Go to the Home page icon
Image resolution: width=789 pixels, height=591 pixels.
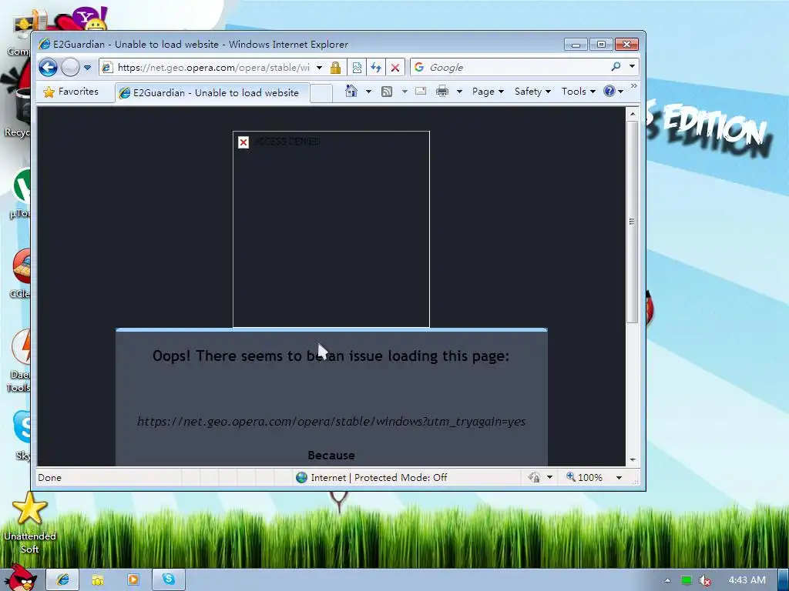point(351,92)
